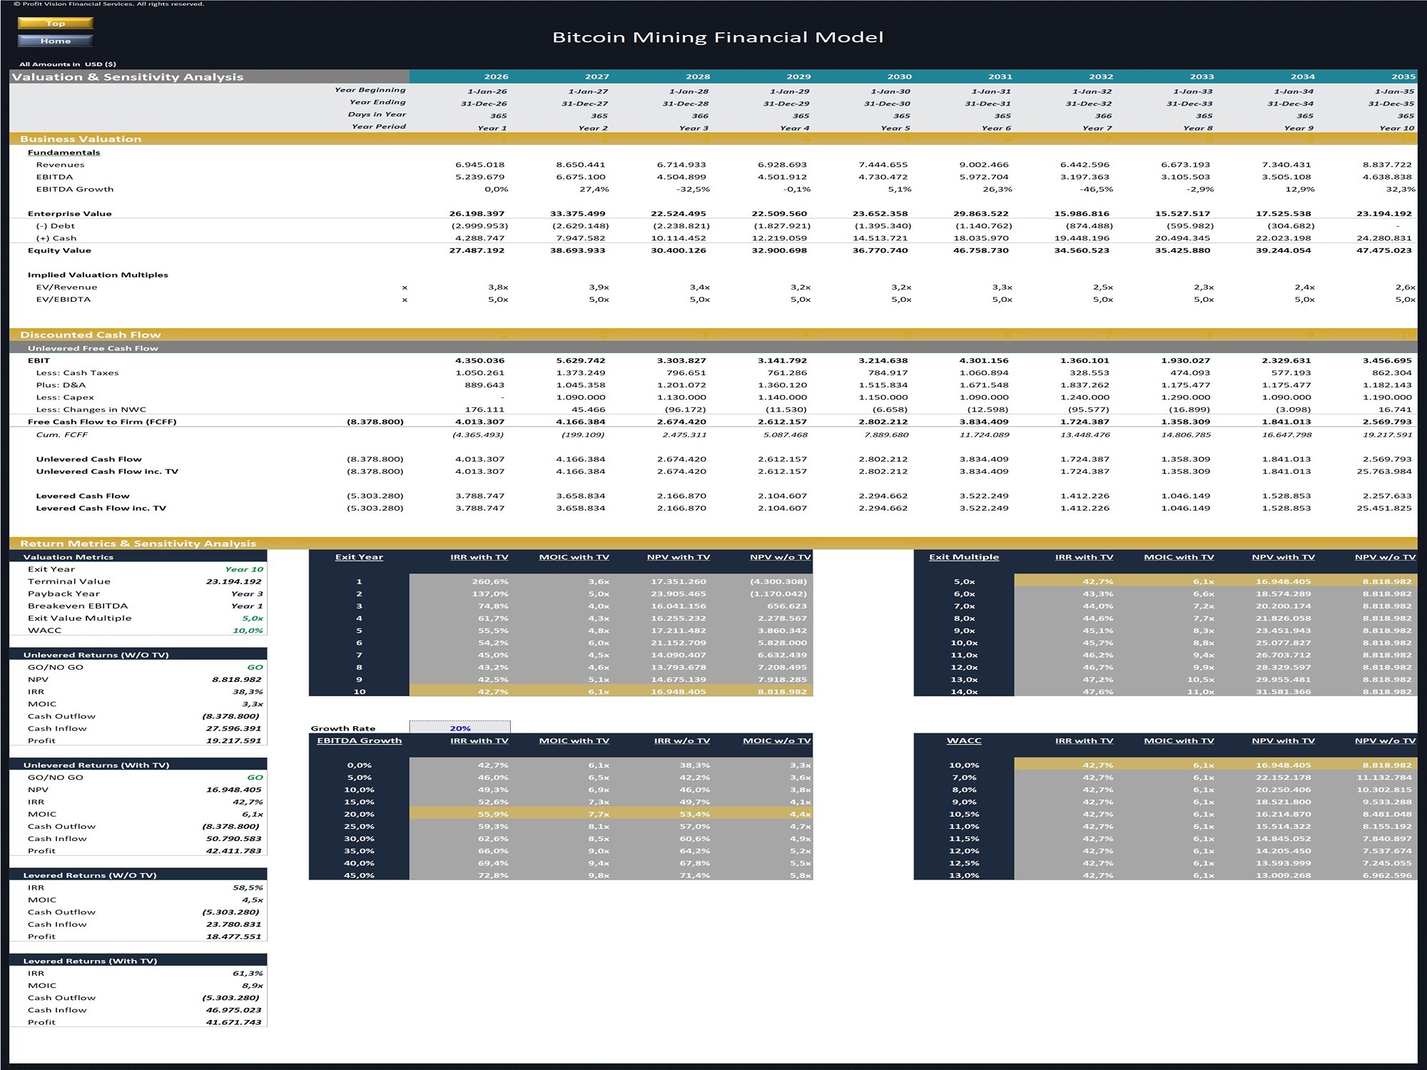Image resolution: width=1427 pixels, height=1070 pixels.
Task: Click the Return Metrics & Sensitivity Analysis banner
Action: (x=139, y=543)
